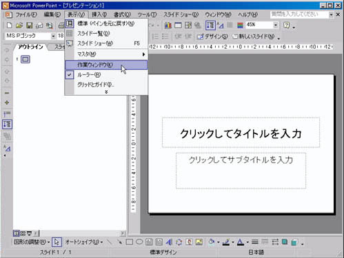Choose 標準 (ペインを元に戻す) from menu

click(x=106, y=23)
